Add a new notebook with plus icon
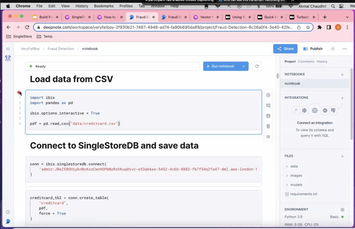 [x=342, y=75]
